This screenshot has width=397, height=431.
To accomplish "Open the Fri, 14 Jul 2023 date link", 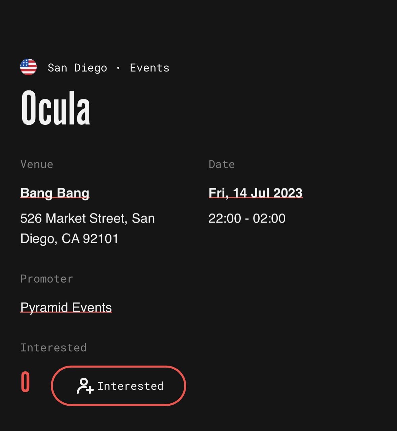I will point(255,193).
